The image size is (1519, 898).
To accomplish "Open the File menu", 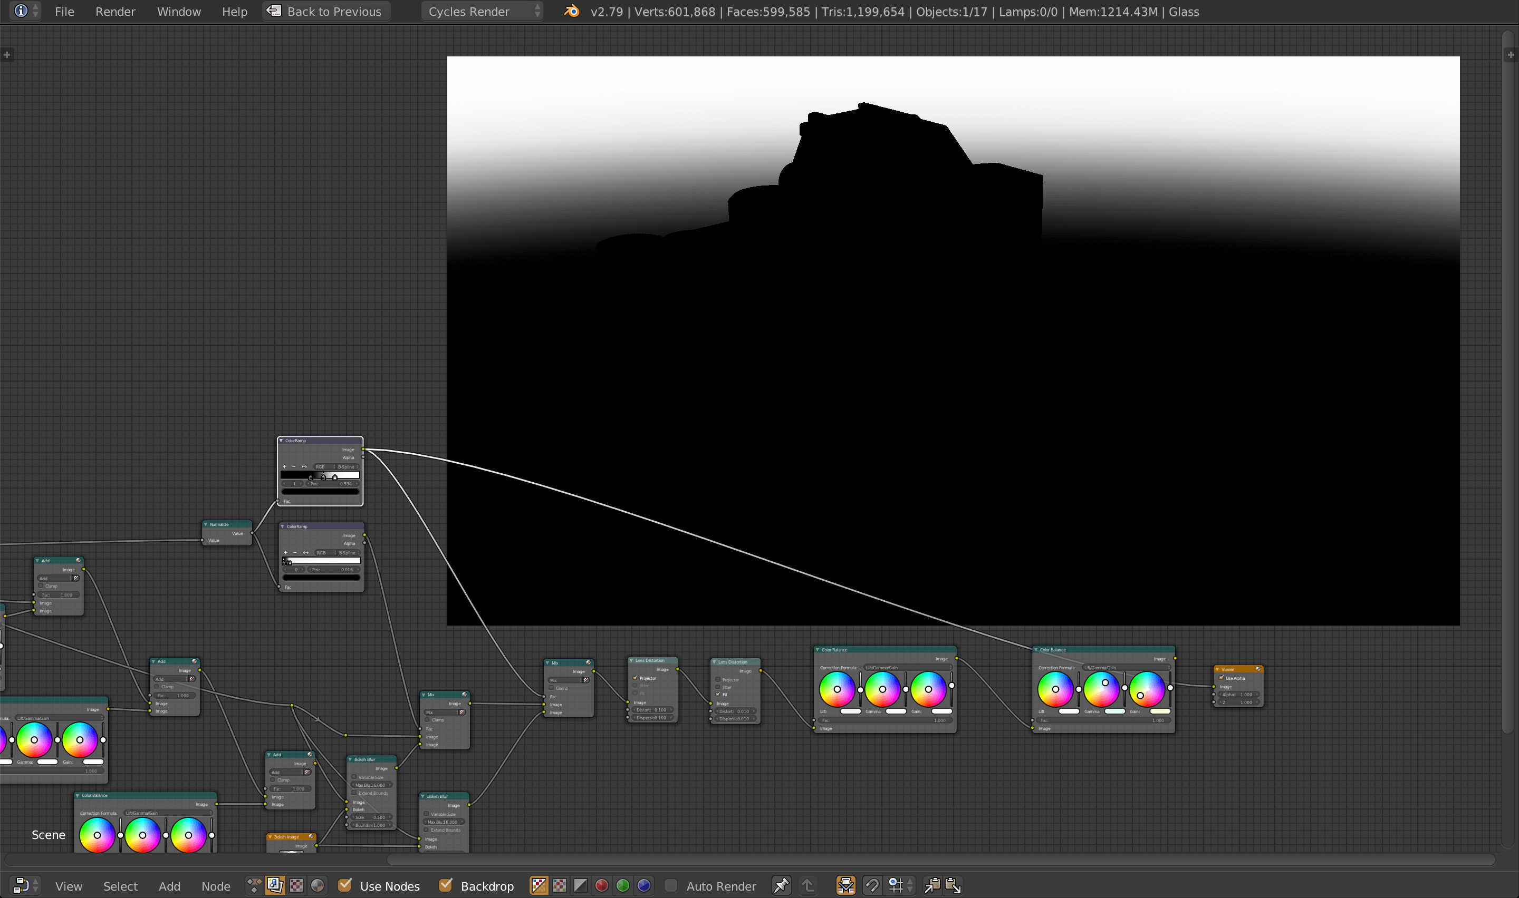I will (64, 12).
